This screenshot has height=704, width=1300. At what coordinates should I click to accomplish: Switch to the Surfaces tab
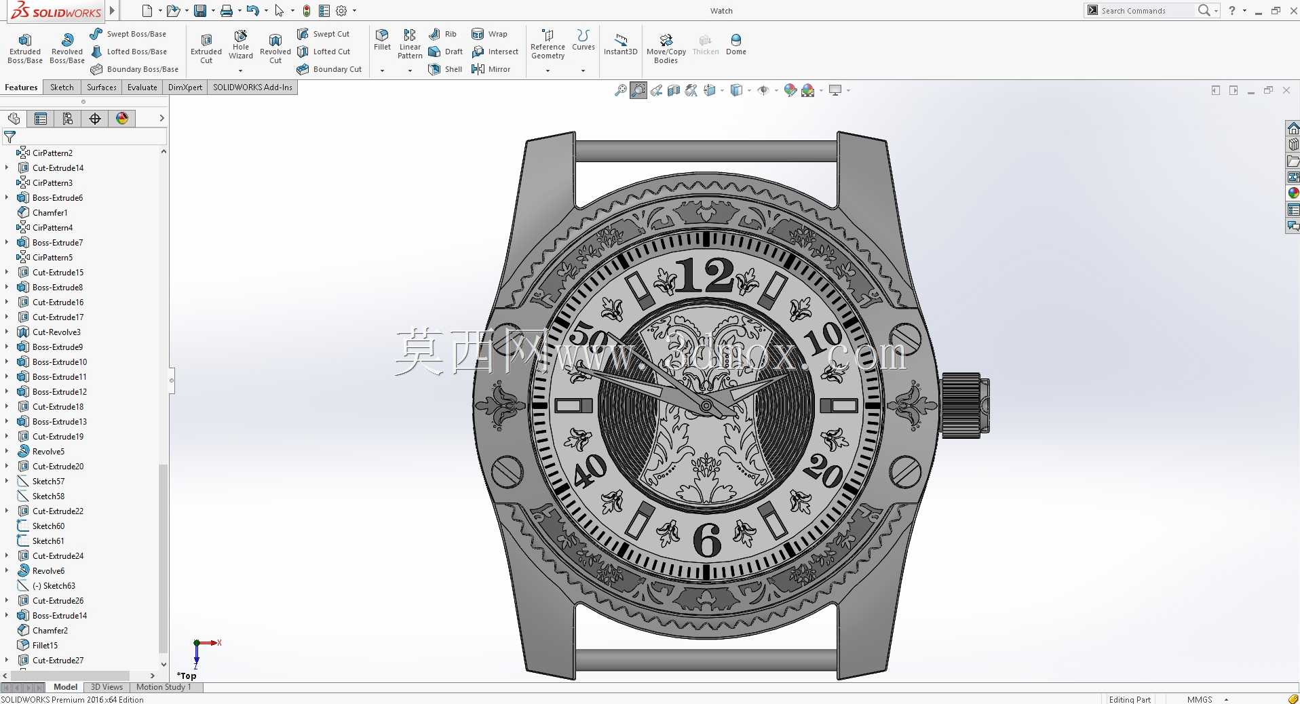click(102, 87)
